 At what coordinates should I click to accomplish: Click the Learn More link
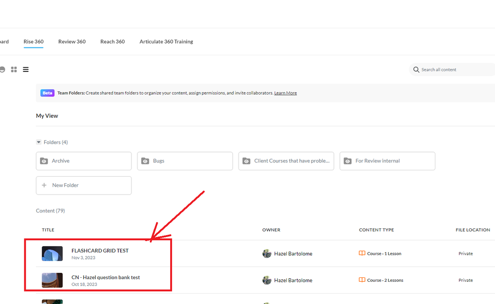click(285, 93)
